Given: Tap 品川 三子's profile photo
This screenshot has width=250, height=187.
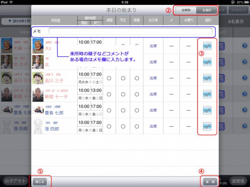Looking at the screenshot, I should point(38,78).
